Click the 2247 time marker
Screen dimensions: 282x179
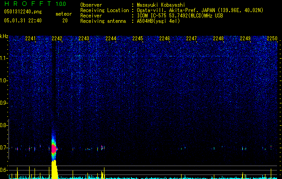tap(191, 38)
